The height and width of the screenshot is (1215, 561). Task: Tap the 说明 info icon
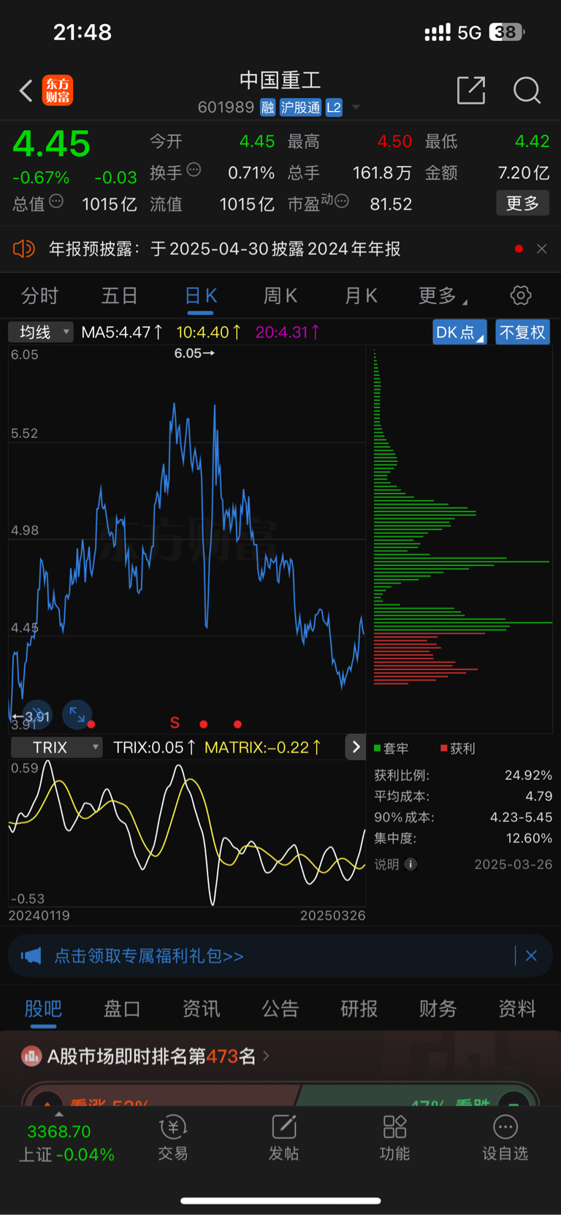pos(411,864)
